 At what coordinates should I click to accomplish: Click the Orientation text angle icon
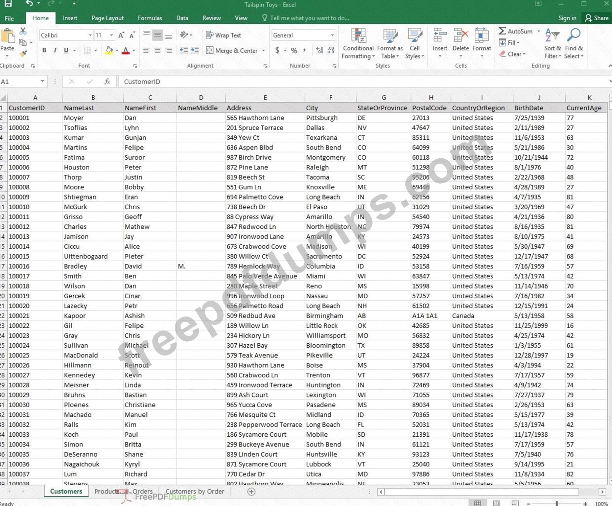point(184,35)
